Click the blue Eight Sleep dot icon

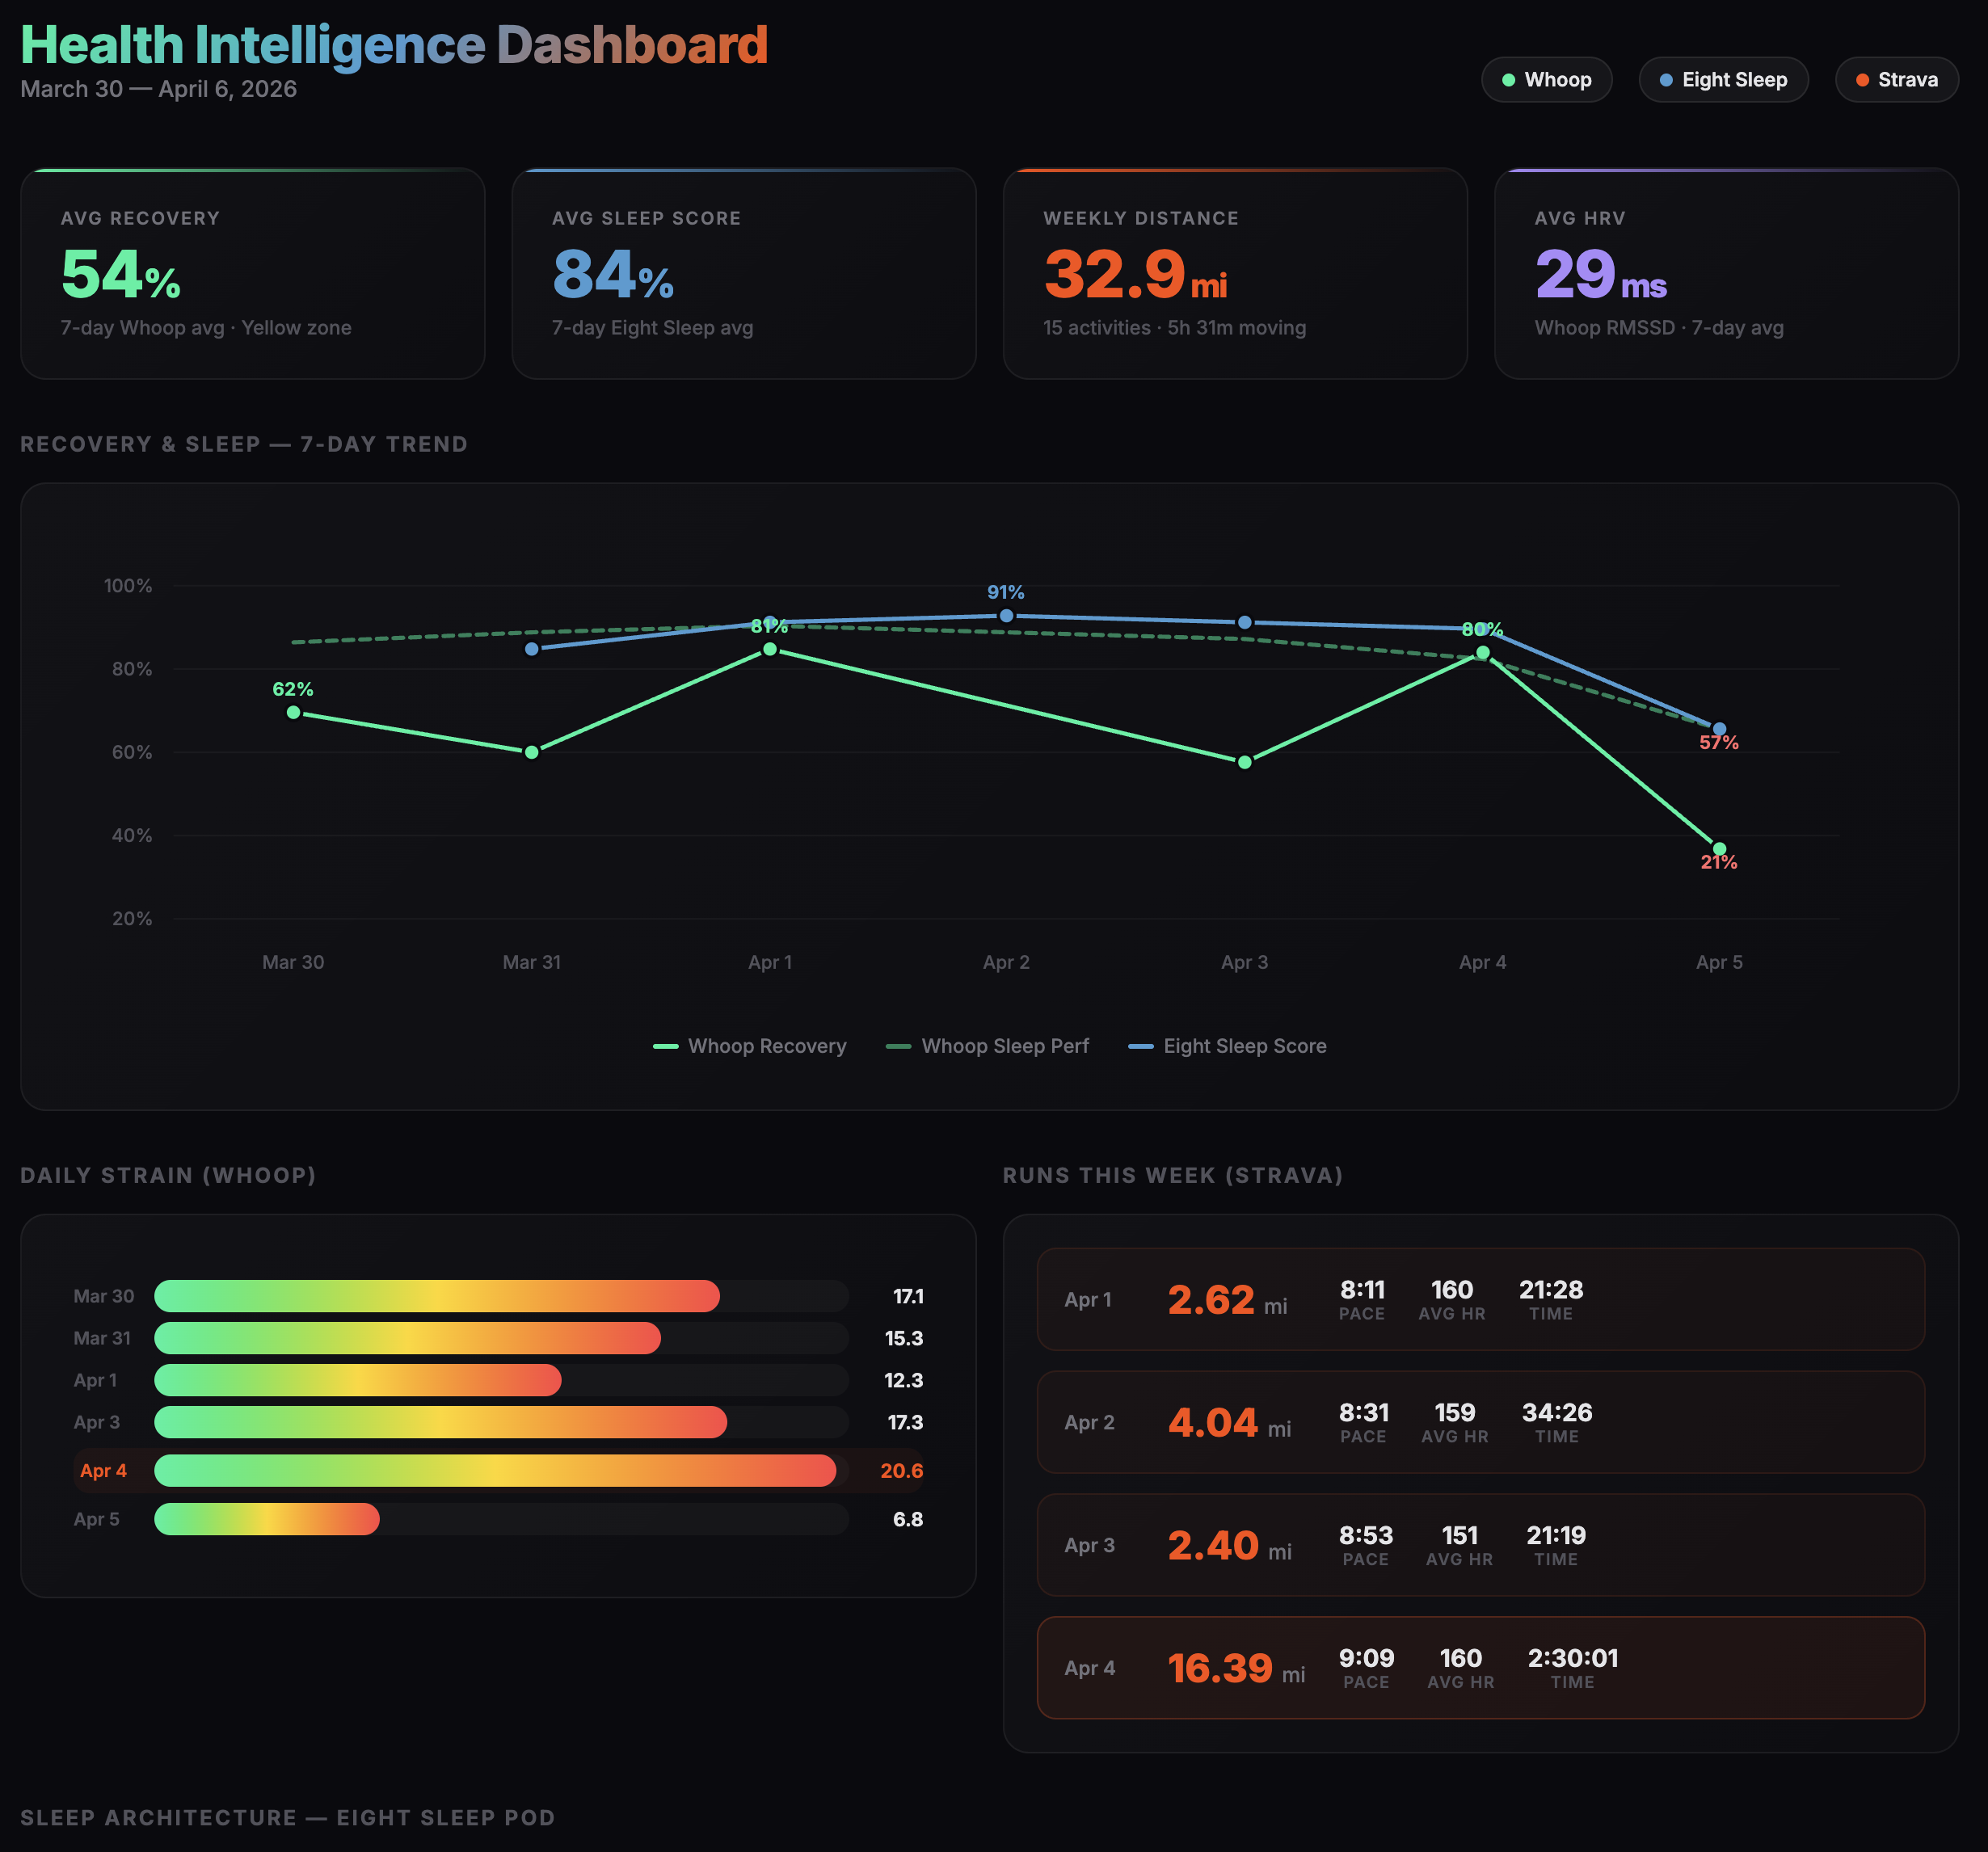pos(1665,80)
